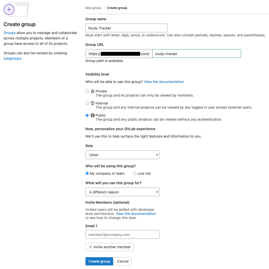
Task: Click the Public globe icon
Action: [x=93, y=115]
